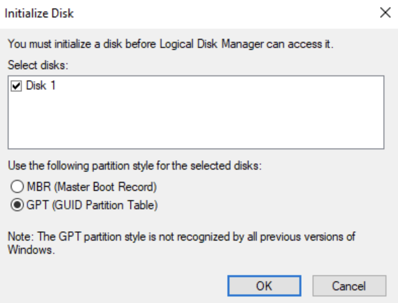Viewport: 398px width, 303px height.
Task: Close the Initialize Disk dialog
Action: click(x=384, y=13)
